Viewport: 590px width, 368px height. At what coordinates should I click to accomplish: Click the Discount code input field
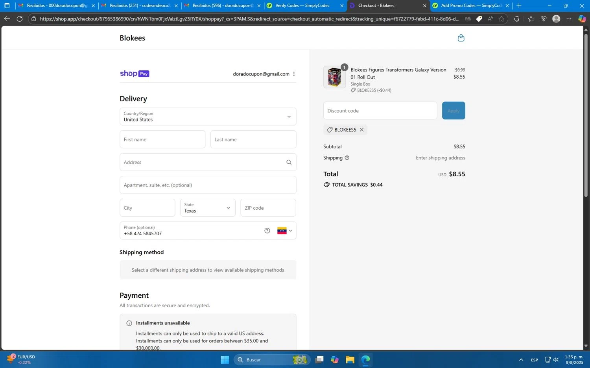380,111
